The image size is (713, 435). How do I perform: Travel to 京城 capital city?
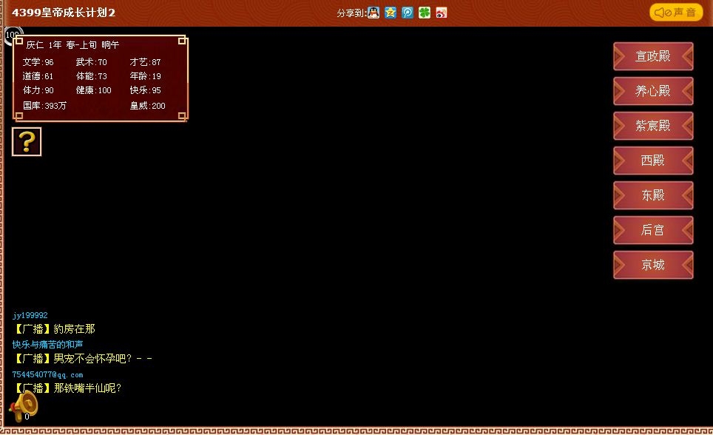click(653, 265)
